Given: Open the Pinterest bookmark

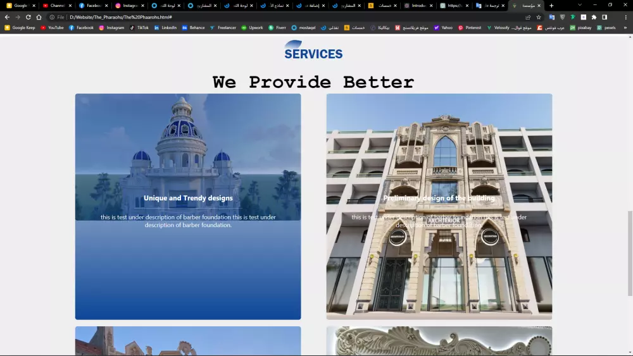Looking at the screenshot, I should 470,28.
